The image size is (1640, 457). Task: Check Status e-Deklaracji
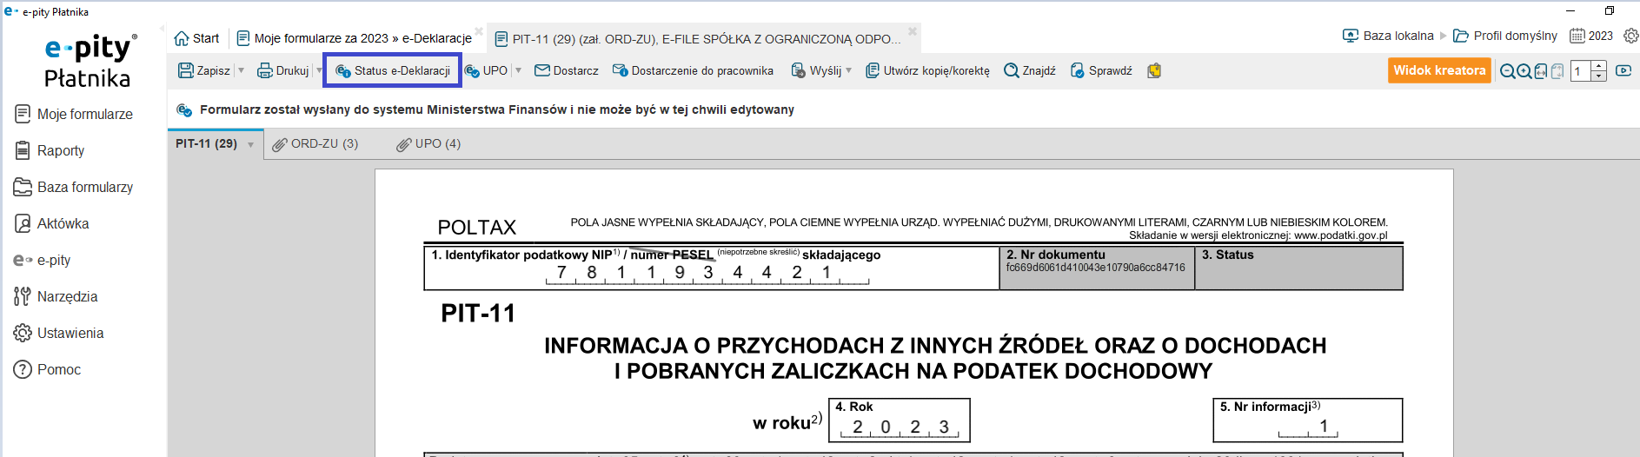393,70
